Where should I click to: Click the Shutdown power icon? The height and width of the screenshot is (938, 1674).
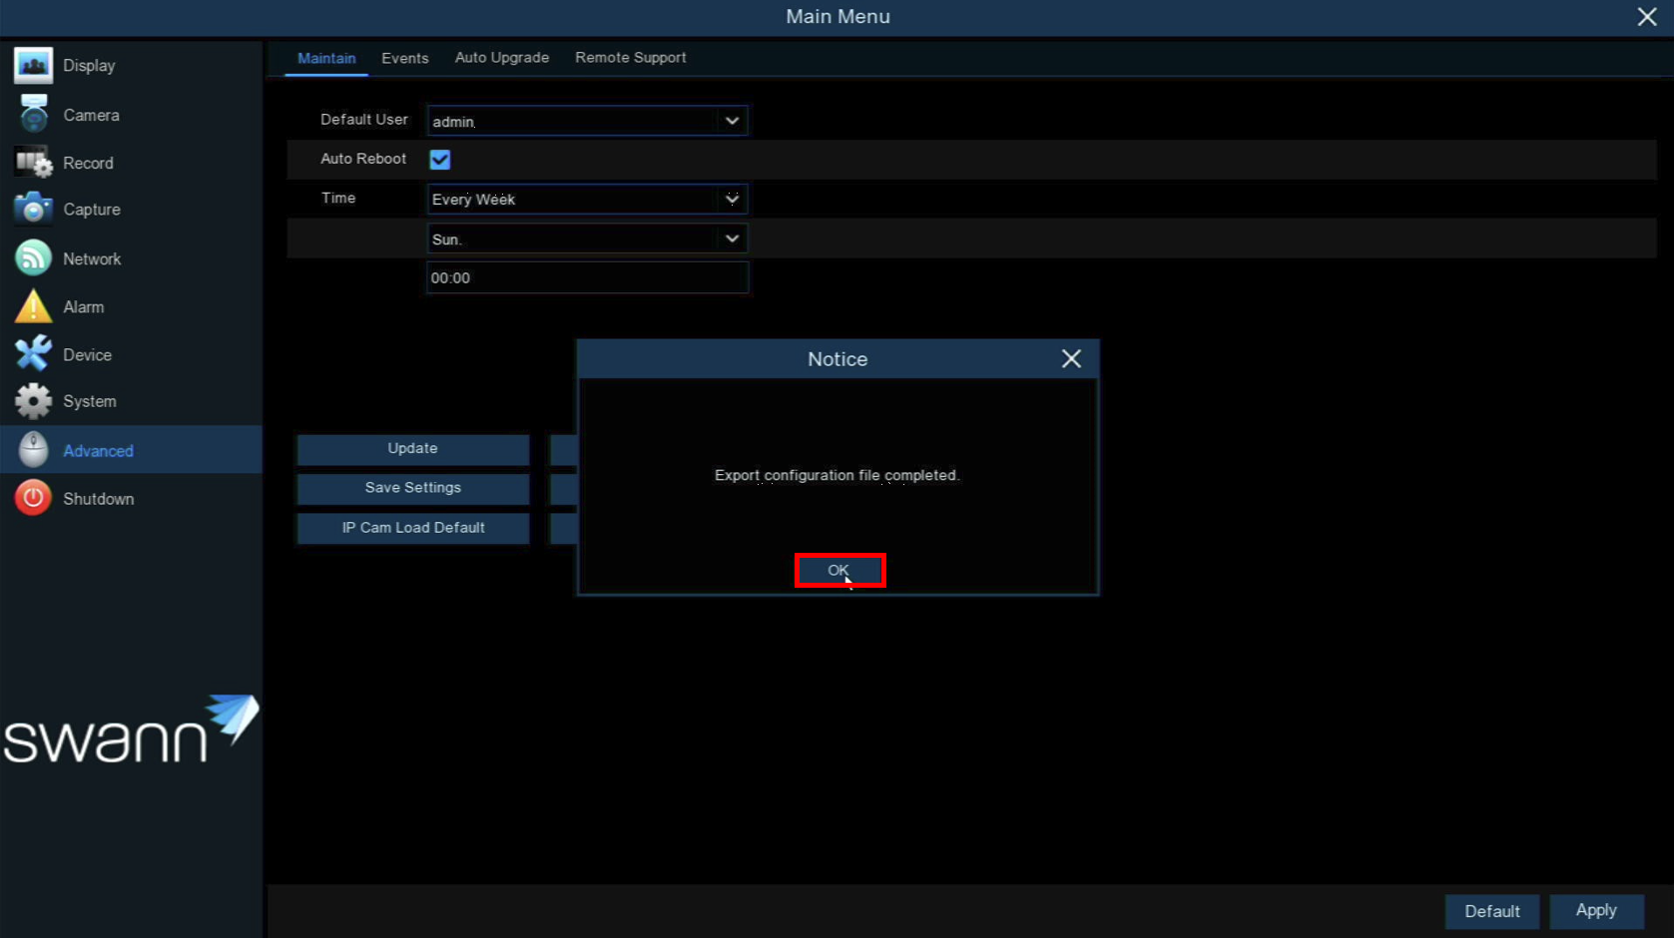tap(33, 498)
